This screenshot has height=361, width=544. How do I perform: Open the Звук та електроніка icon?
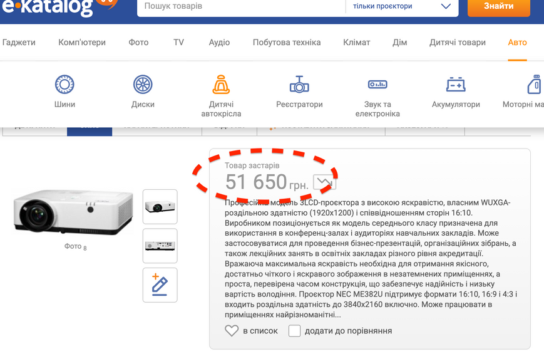coord(377,85)
